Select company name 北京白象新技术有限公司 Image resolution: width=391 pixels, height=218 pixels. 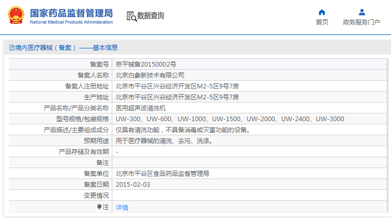(150, 75)
